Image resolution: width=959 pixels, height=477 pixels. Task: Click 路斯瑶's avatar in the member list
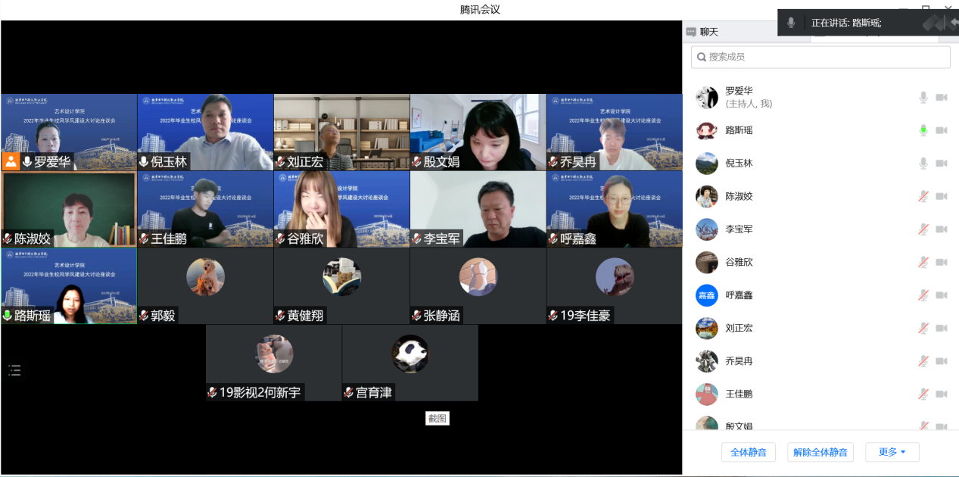706,130
